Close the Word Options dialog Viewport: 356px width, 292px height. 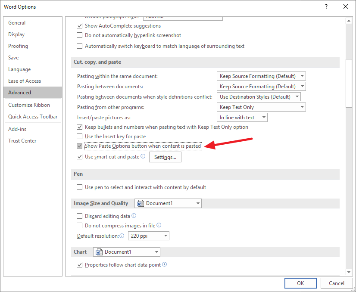pos(346,6)
